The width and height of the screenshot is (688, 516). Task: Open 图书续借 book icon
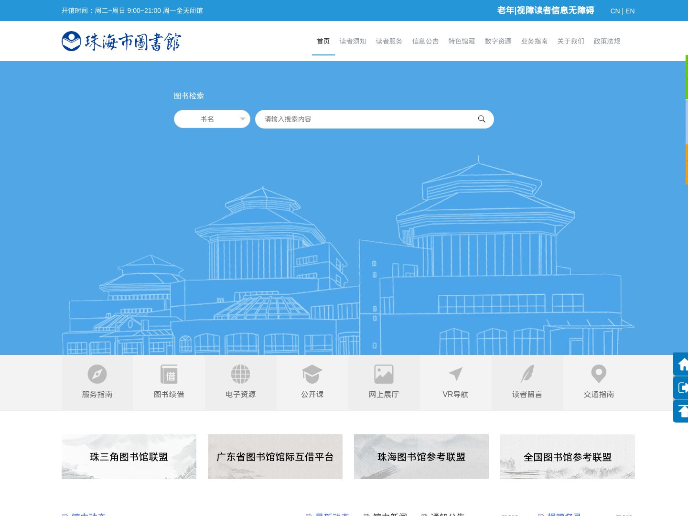(169, 374)
